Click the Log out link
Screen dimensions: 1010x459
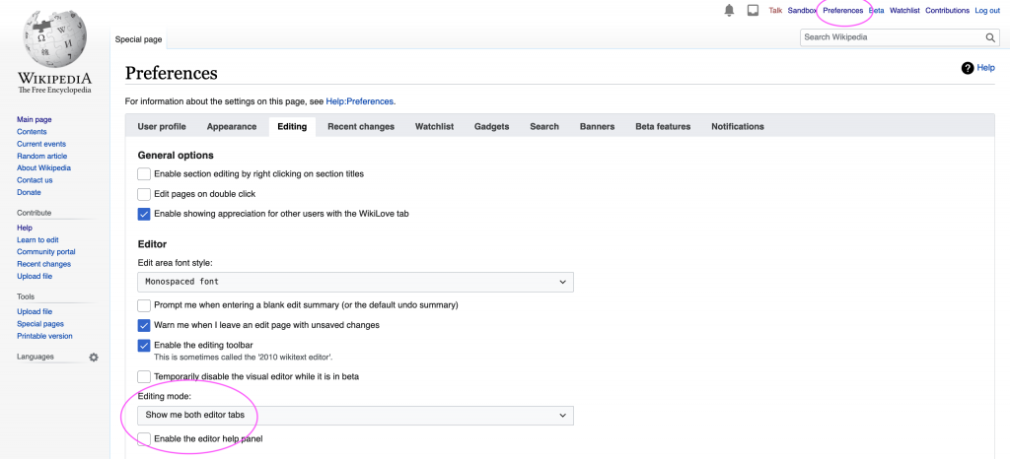coord(986,11)
